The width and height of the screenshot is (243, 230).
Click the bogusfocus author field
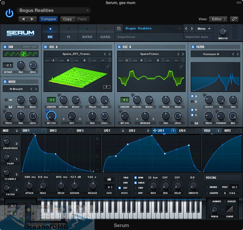pos(149,37)
